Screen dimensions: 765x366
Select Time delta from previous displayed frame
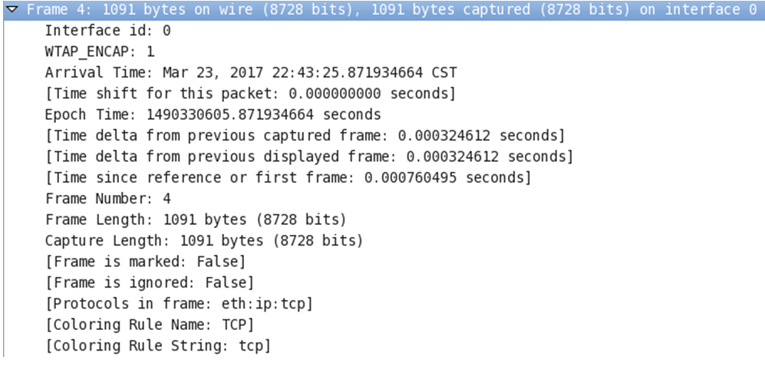coord(308,157)
